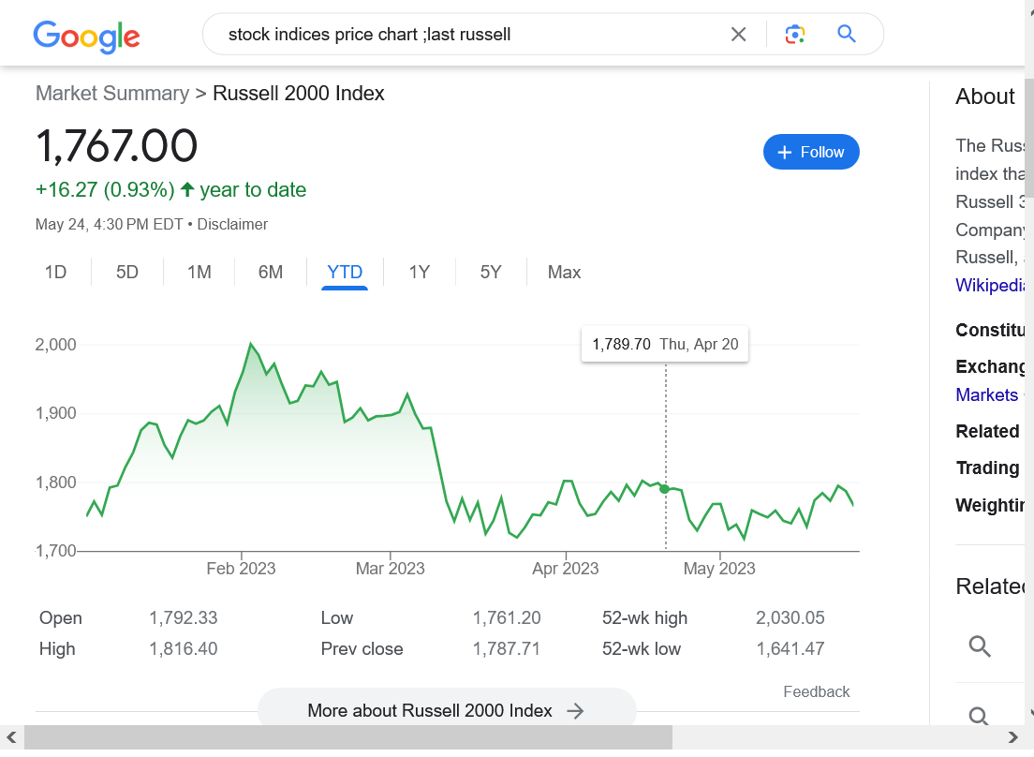Screen dimensions: 1034x757
Task: Follow the Russell 2000 Index
Action: pos(811,152)
